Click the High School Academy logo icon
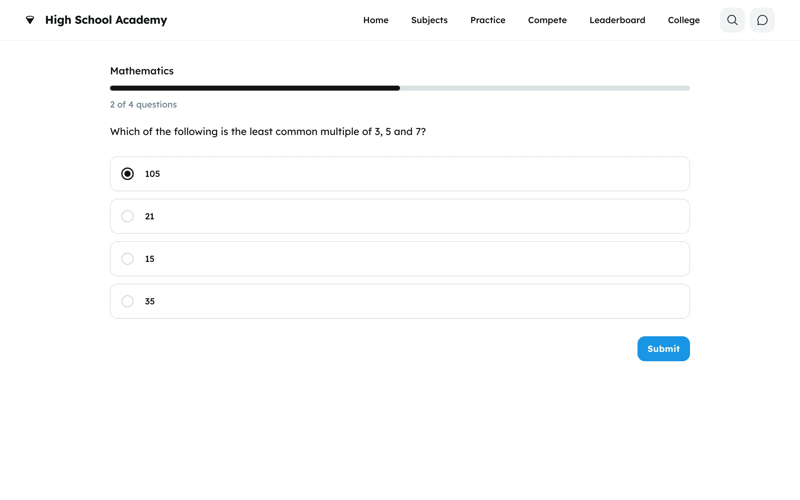The height and width of the screenshot is (500, 800). [30, 20]
